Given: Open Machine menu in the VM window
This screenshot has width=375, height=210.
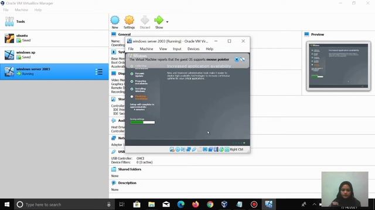Looking at the screenshot, I should pos(146,49).
